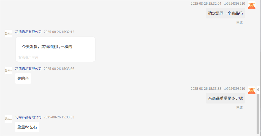Select the message 亲商品重量是多少呢
The width and height of the screenshot is (261, 136).
point(225,98)
